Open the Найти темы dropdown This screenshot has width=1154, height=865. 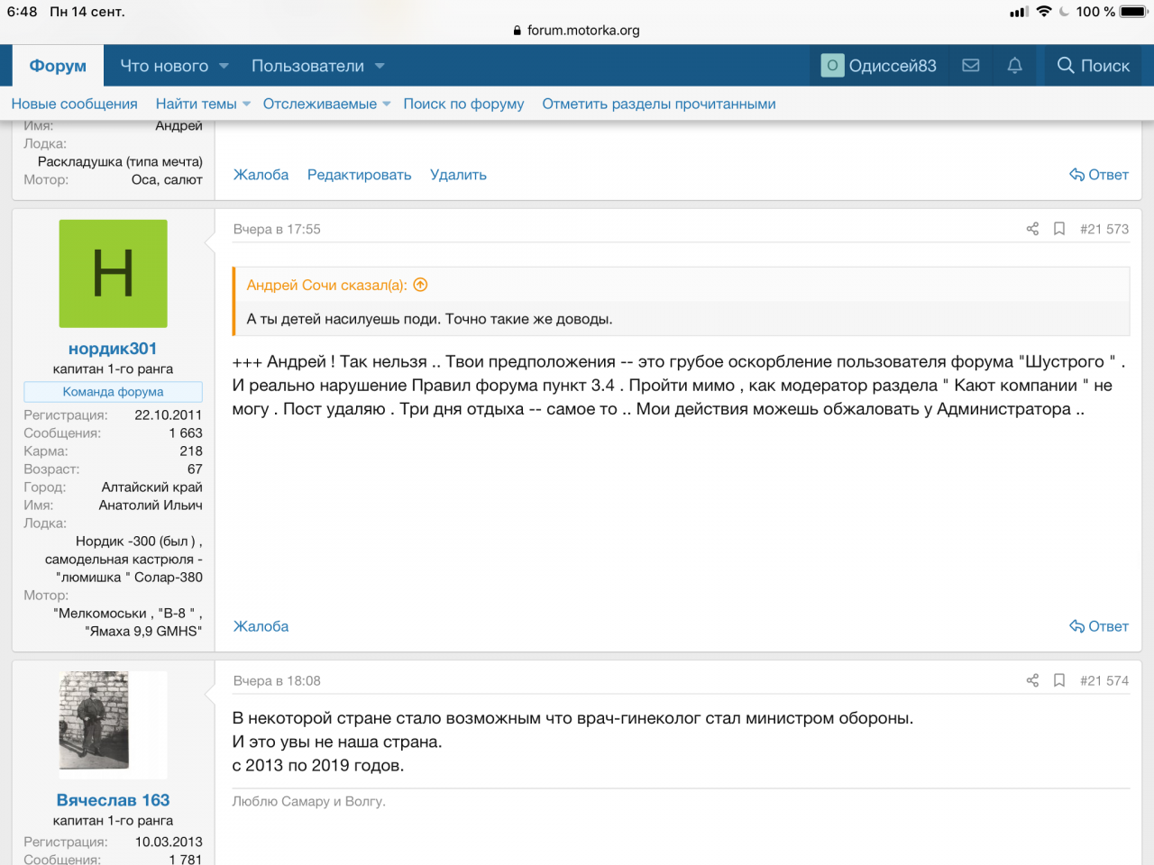point(247,105)
